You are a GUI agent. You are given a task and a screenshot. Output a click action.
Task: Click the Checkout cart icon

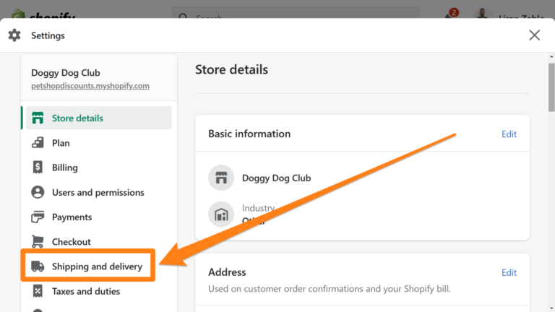click(38, 241)
